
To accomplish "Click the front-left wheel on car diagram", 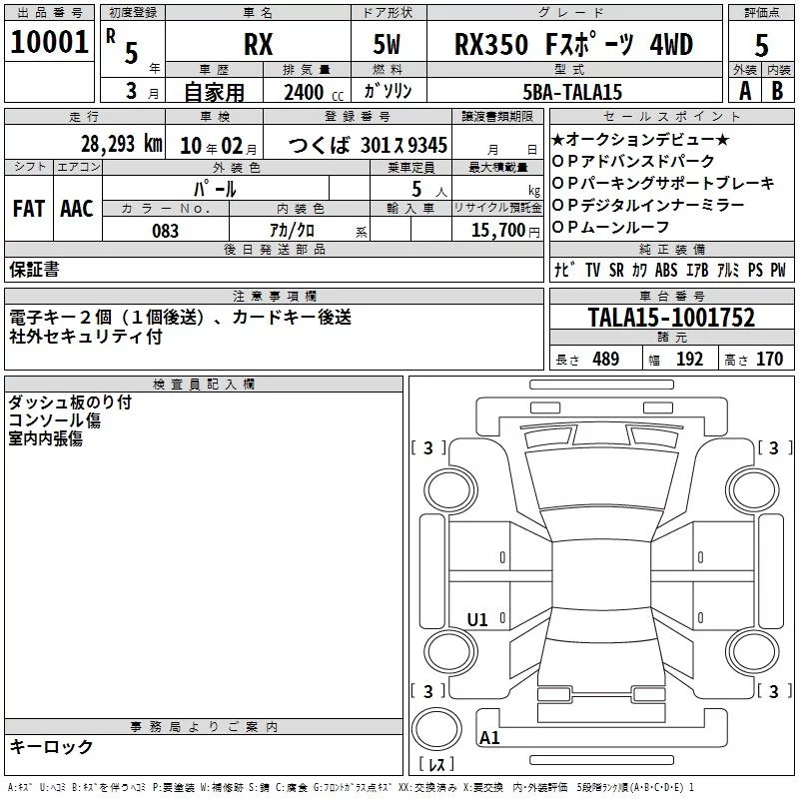I will click(x=446, y=488).
